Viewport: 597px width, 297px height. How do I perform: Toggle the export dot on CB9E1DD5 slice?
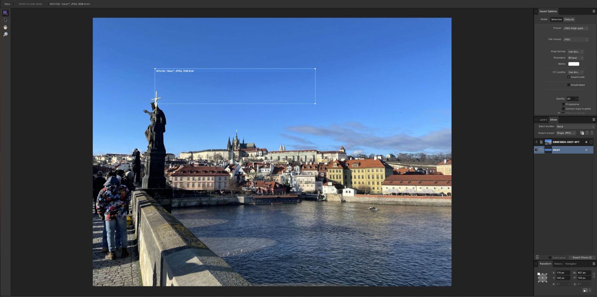click(586, 142)
